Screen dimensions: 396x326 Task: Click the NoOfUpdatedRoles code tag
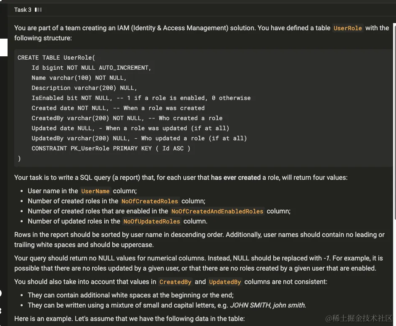pos(151,221)
